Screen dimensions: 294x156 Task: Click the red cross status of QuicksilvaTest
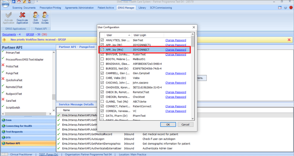[3, 79]
